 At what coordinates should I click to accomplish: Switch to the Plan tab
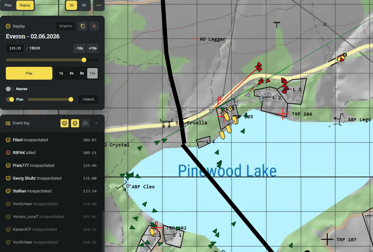pyautogui.click(x=8, y=5)
